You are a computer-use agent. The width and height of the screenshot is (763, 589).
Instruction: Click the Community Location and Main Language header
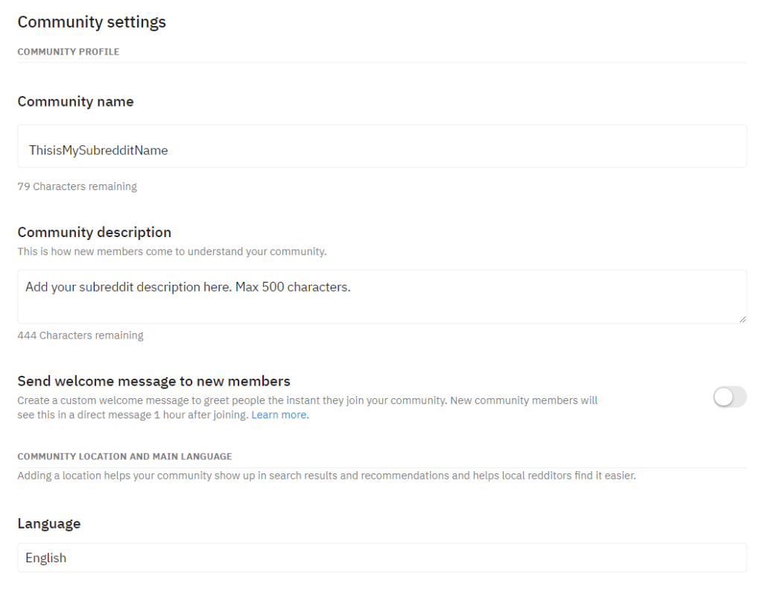tap(124, 456)
